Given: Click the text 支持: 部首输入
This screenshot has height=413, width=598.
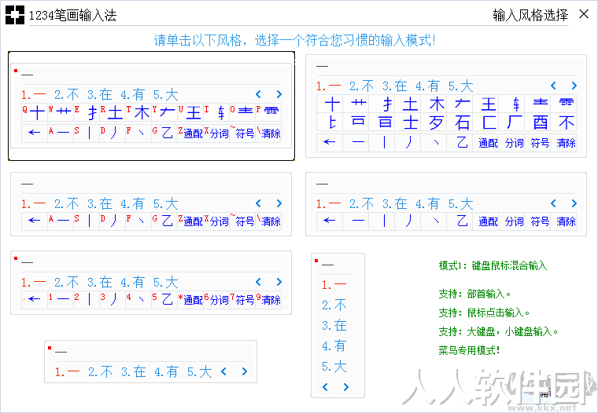Looking at the screenshot, I should point(474,294).
